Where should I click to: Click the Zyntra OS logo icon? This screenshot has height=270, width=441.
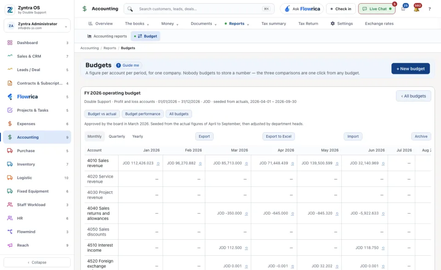tap(10, 9)
